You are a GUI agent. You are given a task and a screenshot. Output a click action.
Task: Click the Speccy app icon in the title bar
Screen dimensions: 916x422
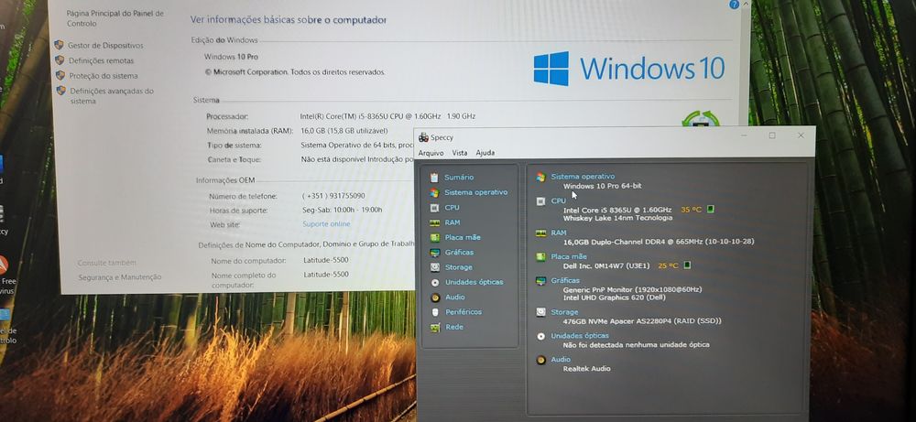click(x=423, y=137)
